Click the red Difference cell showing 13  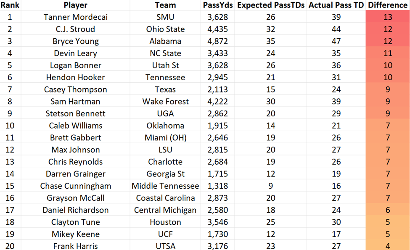(388, 17)
